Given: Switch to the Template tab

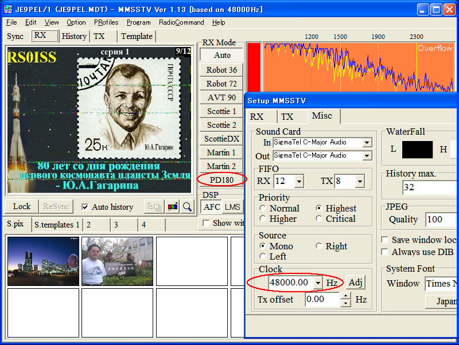Looking at the screenshot, I should click(x=137, y=36).
